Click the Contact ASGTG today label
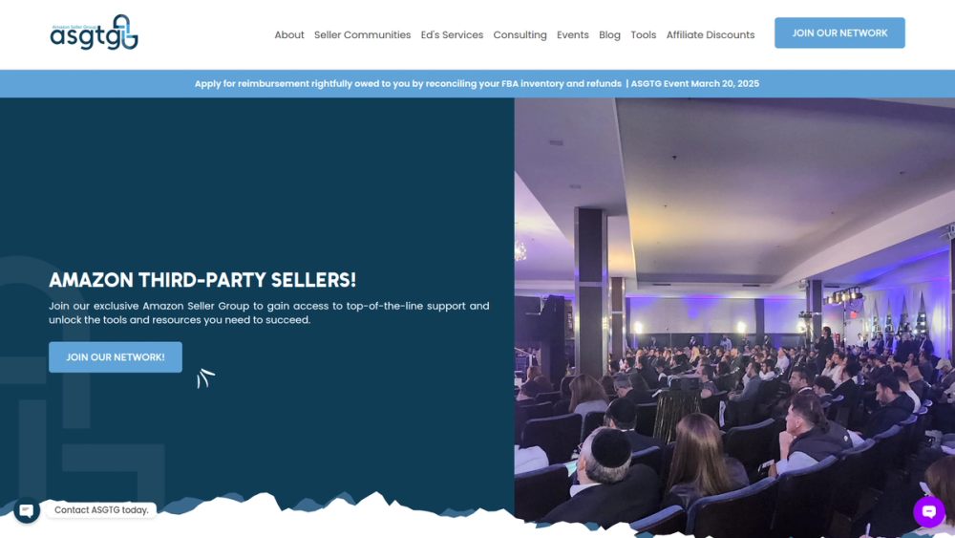Viewport: 955px width, 538px height. 102,510
